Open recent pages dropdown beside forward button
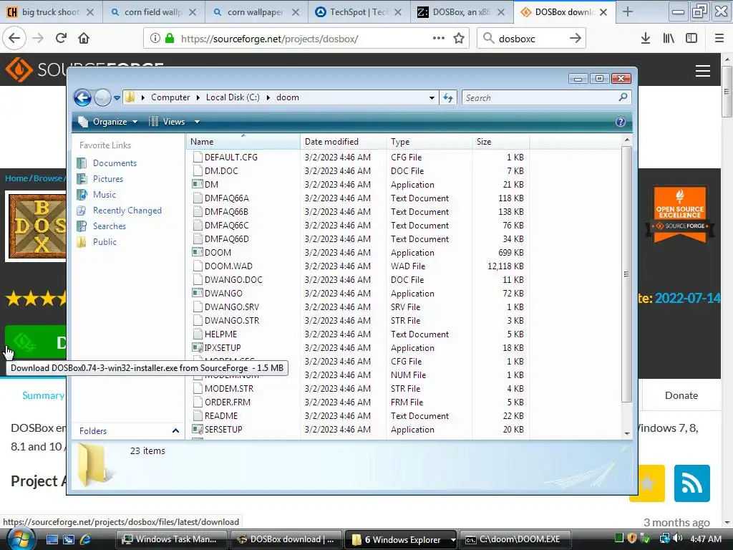 click(x=117, y=97)
